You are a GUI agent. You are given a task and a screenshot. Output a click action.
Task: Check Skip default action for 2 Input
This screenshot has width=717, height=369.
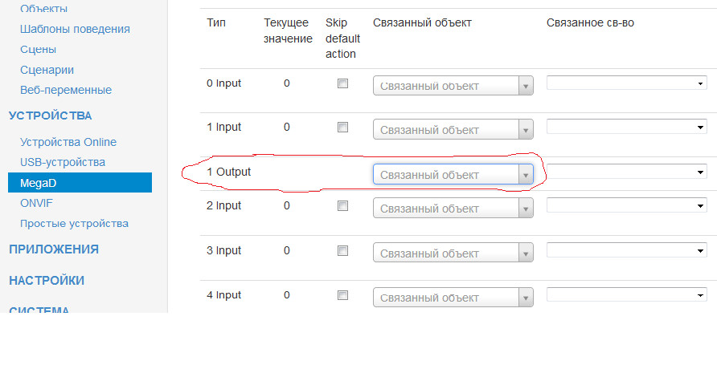point(343,205)
